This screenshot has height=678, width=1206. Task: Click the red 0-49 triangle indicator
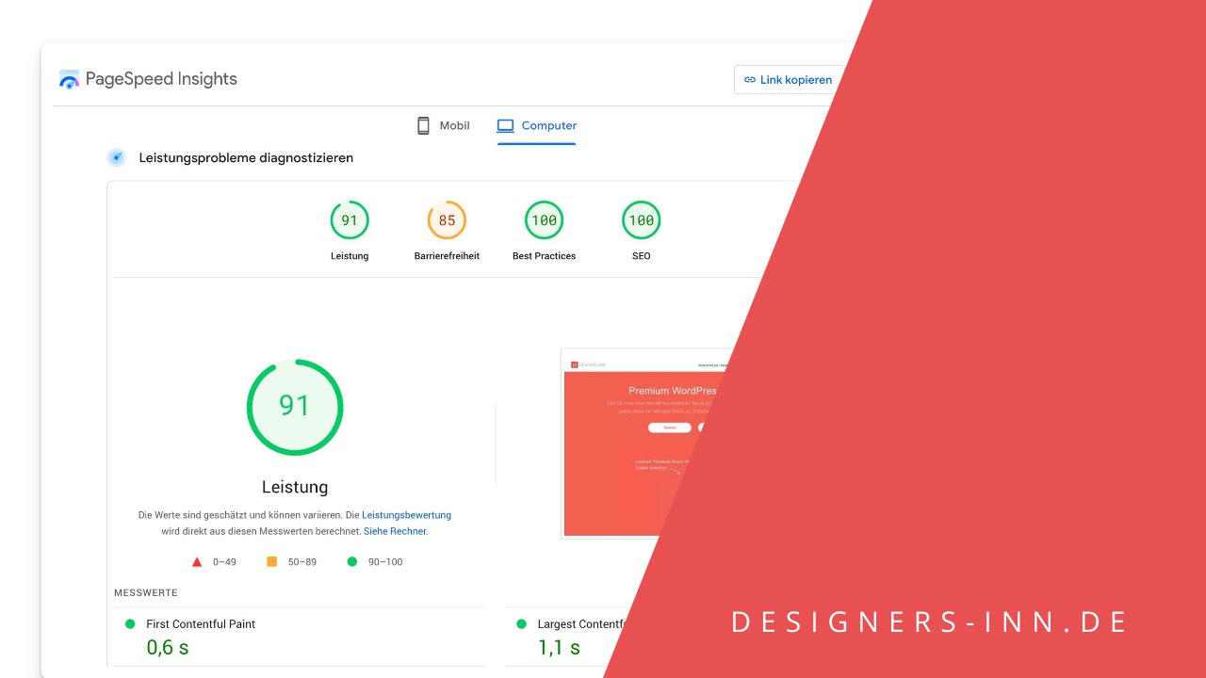[x=196, y=561]
